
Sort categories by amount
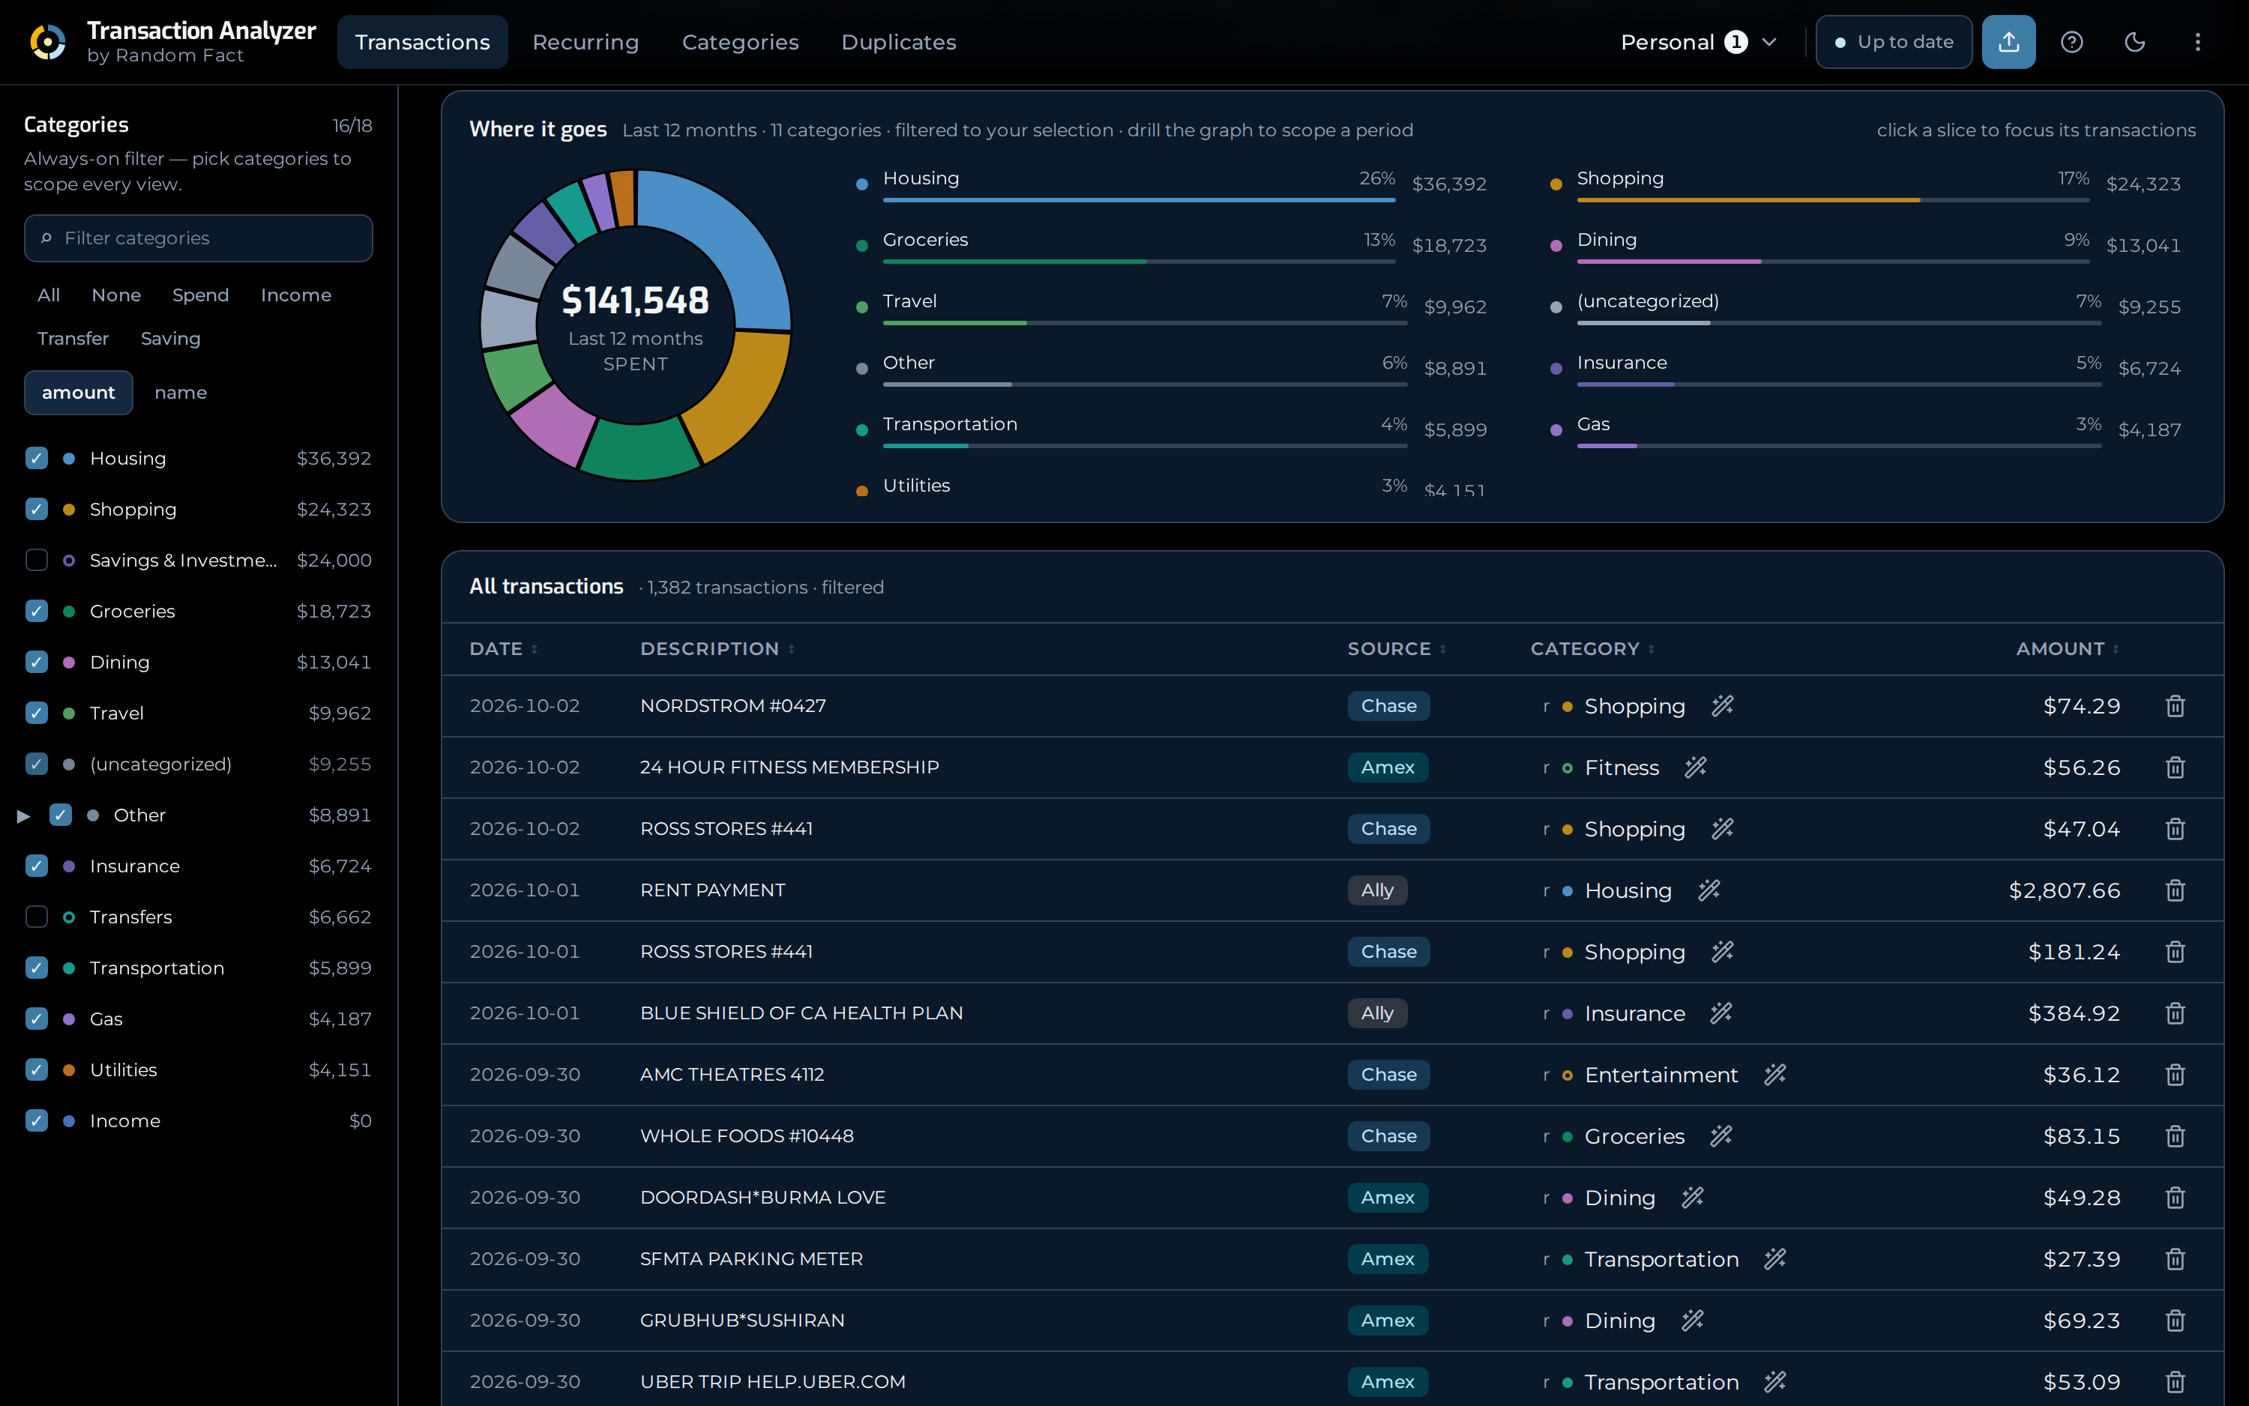[x=78, y=393]
